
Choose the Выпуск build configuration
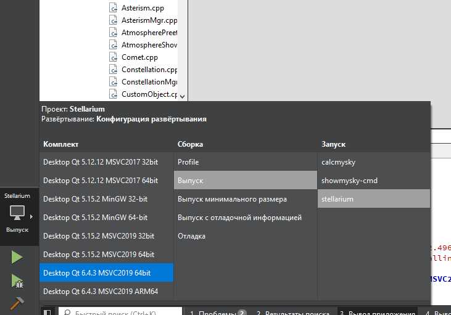pos(246,181)
